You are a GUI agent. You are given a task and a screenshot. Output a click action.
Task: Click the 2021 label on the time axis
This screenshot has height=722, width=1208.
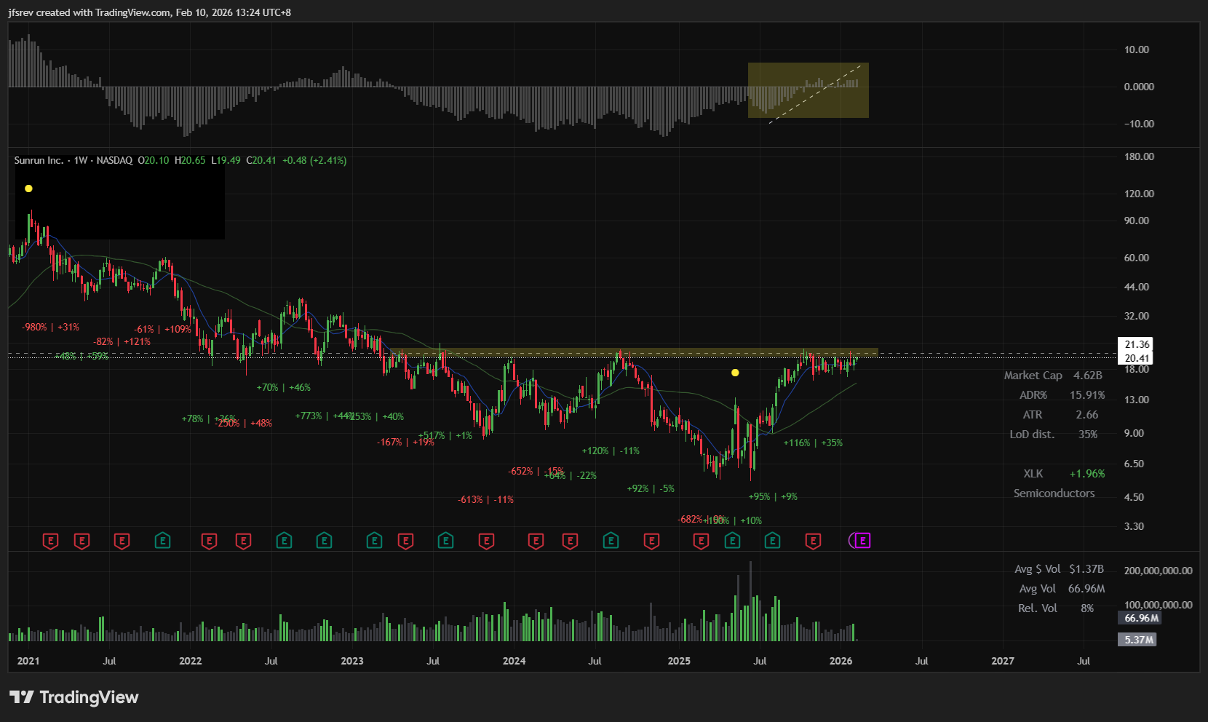[x=28, y=661]
